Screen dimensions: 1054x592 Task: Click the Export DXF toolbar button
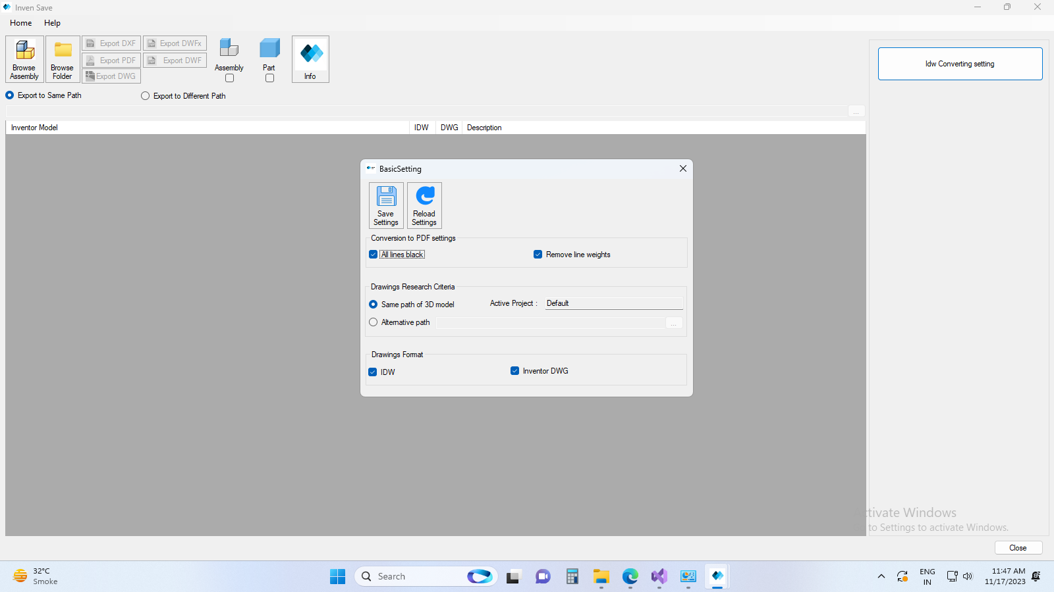(x=111, y=43)
